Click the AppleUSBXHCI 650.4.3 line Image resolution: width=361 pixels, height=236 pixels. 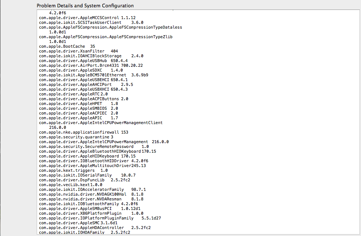(83, 89)
